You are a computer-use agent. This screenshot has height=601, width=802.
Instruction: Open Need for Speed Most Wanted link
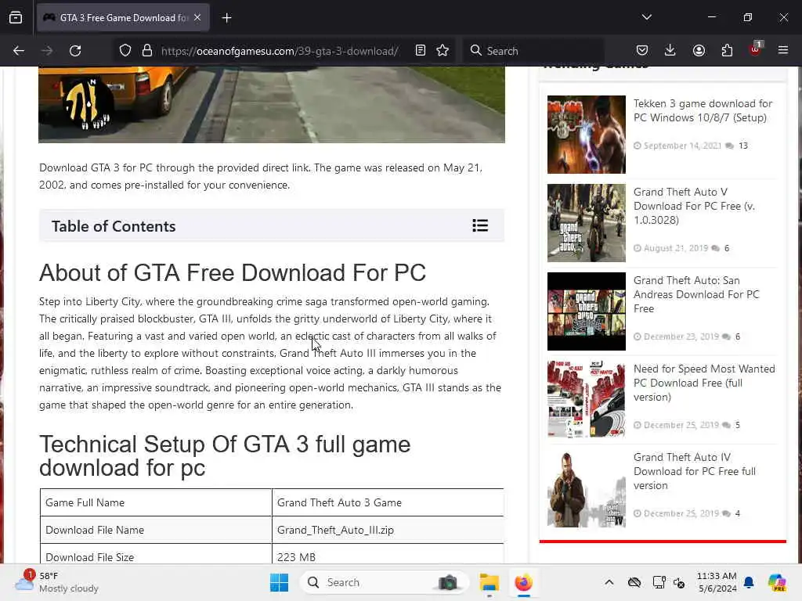704,383
